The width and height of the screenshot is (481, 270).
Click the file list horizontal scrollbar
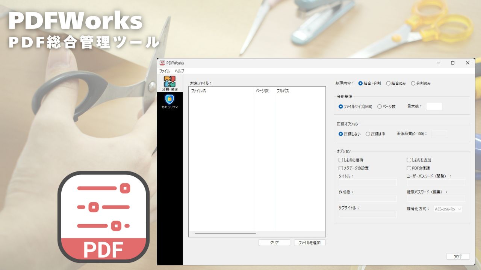225,234
